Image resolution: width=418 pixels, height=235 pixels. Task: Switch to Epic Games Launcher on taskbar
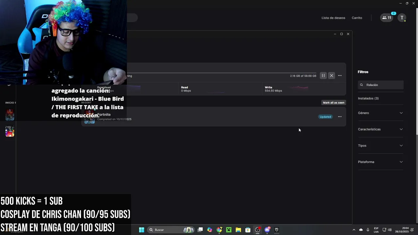coord(277,230)
